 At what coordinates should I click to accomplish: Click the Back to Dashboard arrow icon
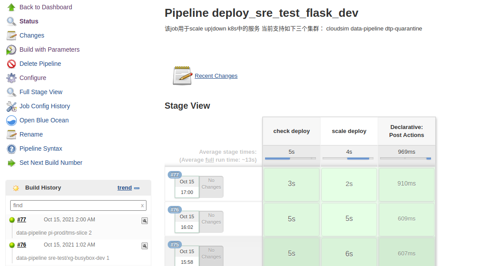(12, 7)
